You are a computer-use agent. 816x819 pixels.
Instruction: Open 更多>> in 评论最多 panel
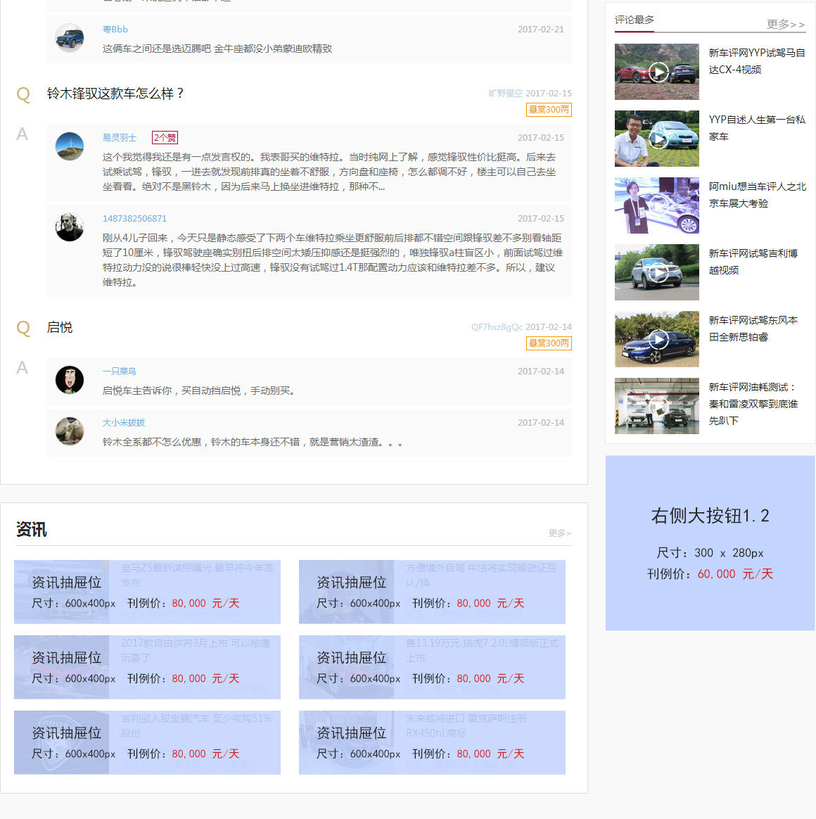click(785, 24)
